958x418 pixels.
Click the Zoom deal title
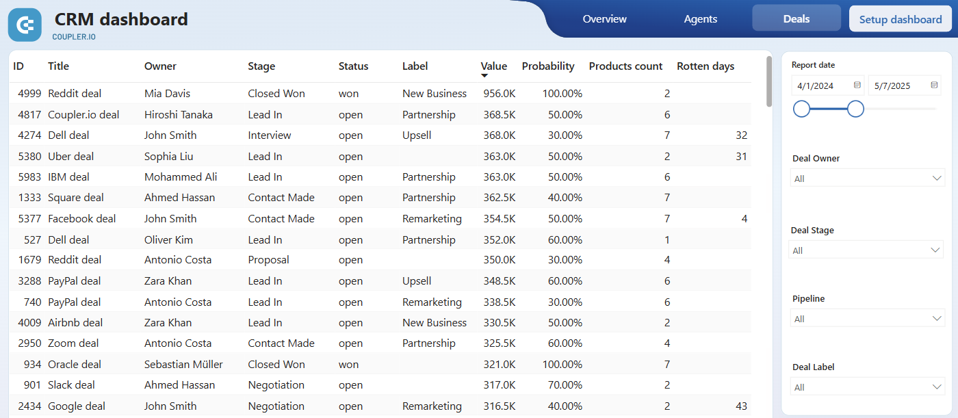tap(73, 343)
